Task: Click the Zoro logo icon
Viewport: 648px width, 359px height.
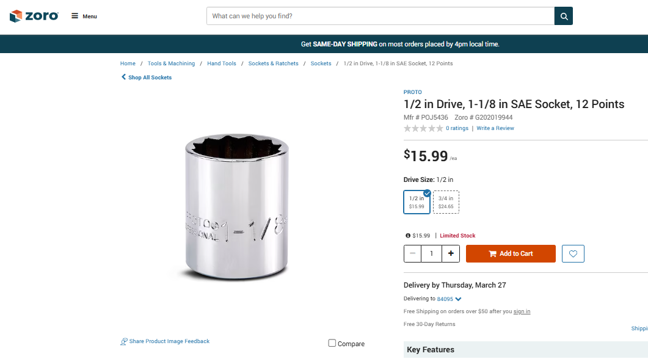Action: (16, 16)
